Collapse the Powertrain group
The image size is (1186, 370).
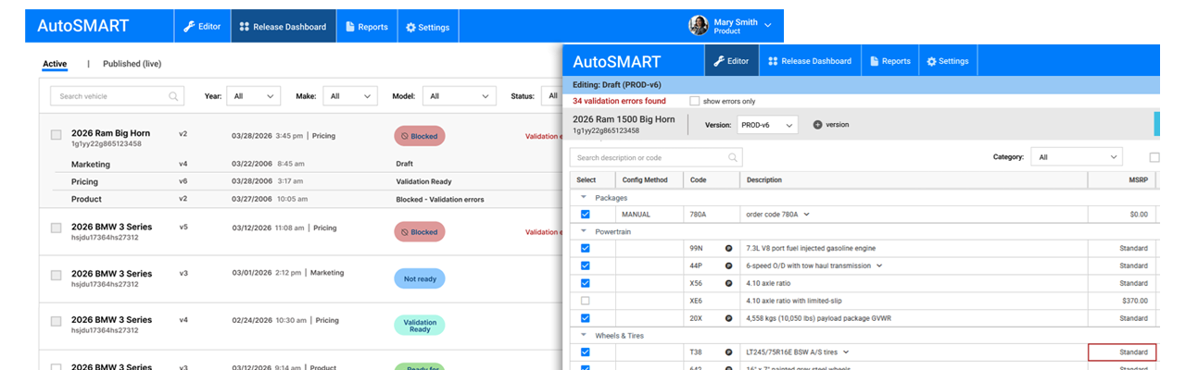584,231
